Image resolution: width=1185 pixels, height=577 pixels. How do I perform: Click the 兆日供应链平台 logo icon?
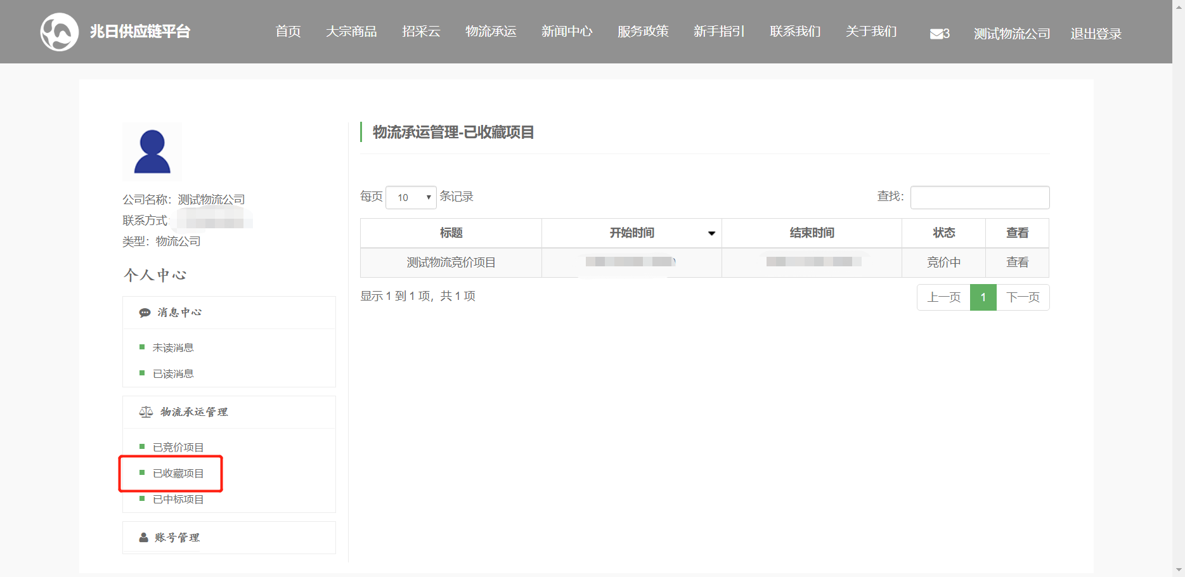(60, 32)
